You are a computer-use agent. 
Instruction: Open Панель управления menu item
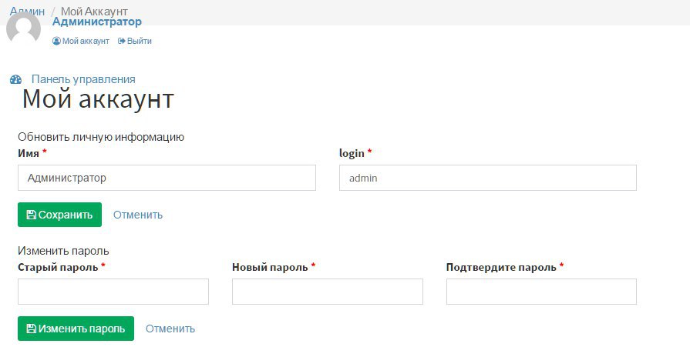83,79
